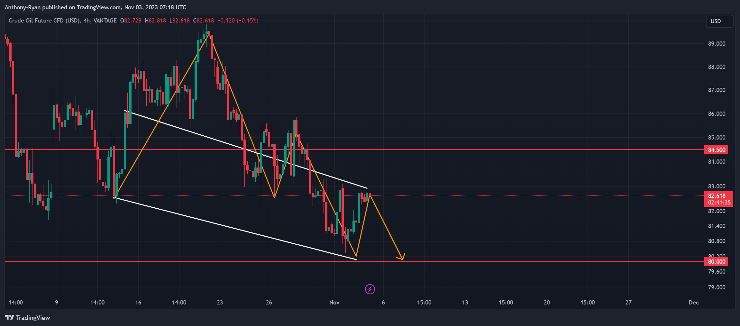Click the 84.000 price axis label

(717, 162)
